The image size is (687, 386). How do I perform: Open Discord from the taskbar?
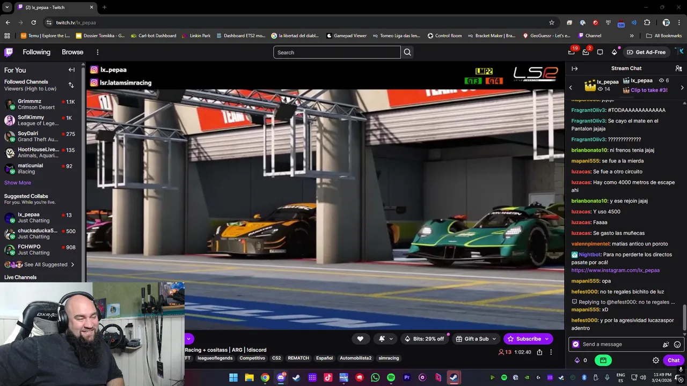tap(281, 377)
